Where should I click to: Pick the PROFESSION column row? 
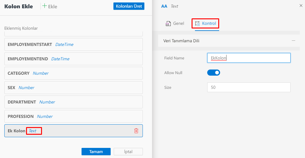[74, 116]
